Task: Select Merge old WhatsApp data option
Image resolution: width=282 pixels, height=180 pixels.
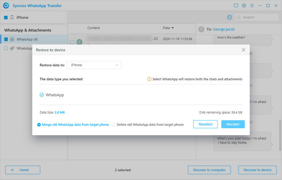Action: click(39, 125)
